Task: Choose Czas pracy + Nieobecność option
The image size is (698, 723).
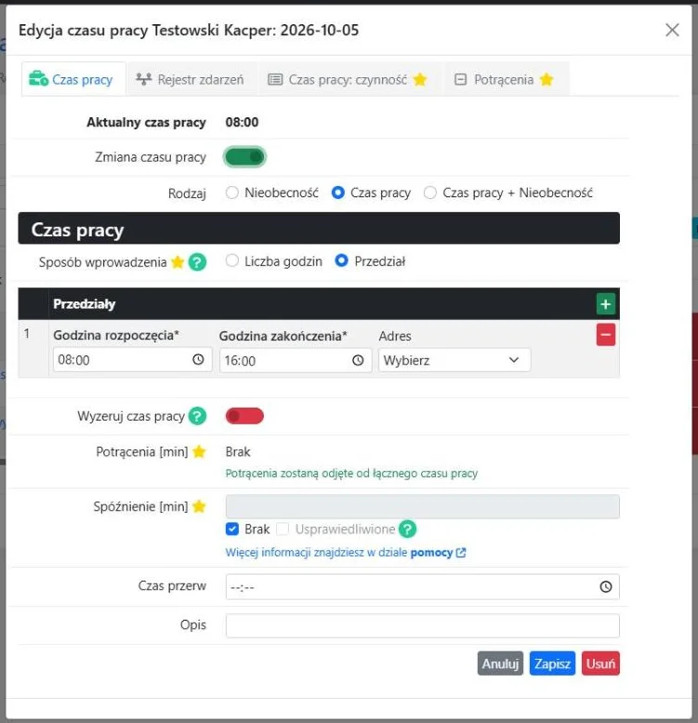Action: click(x=430, y=193)
